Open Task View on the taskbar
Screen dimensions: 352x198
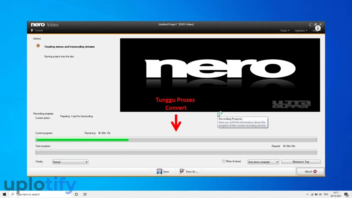click(x=85, y=194)
